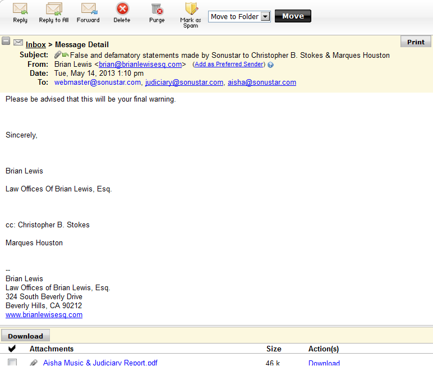Click the Size column header
This screenshot has height=366, width=433.
(x=274, y=349)
